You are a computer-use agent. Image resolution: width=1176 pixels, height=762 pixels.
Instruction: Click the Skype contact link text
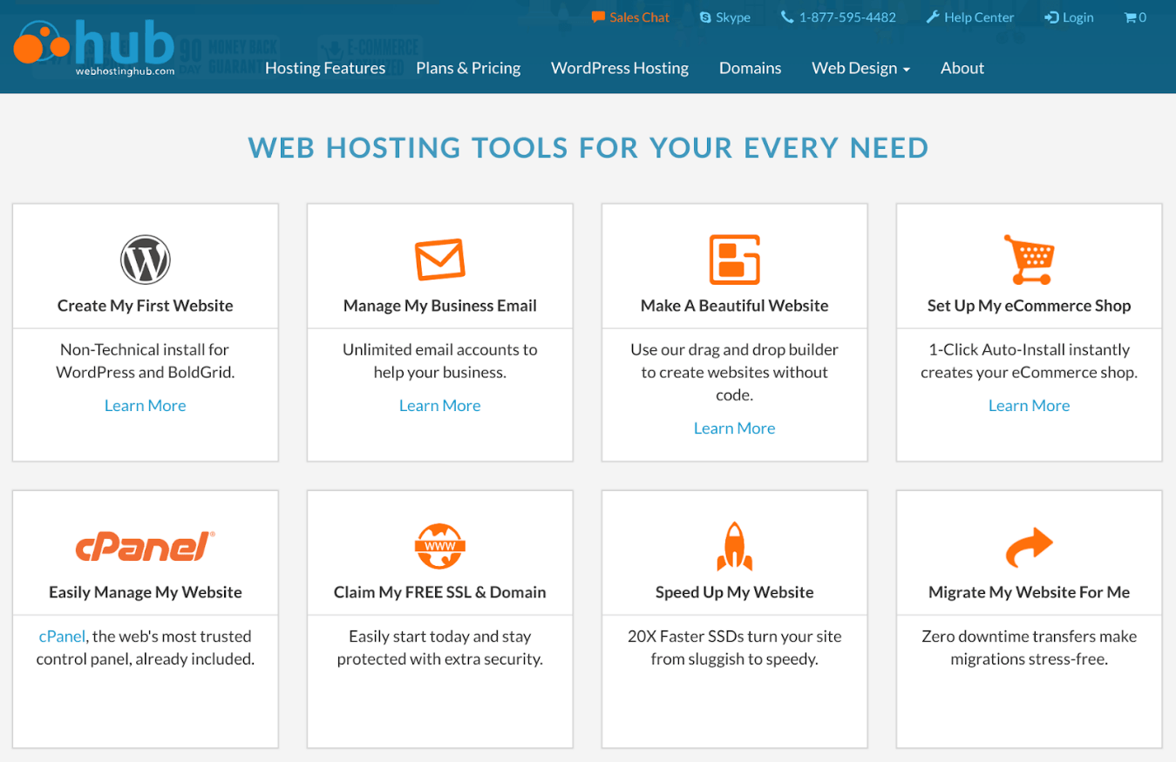click(733, 17)
